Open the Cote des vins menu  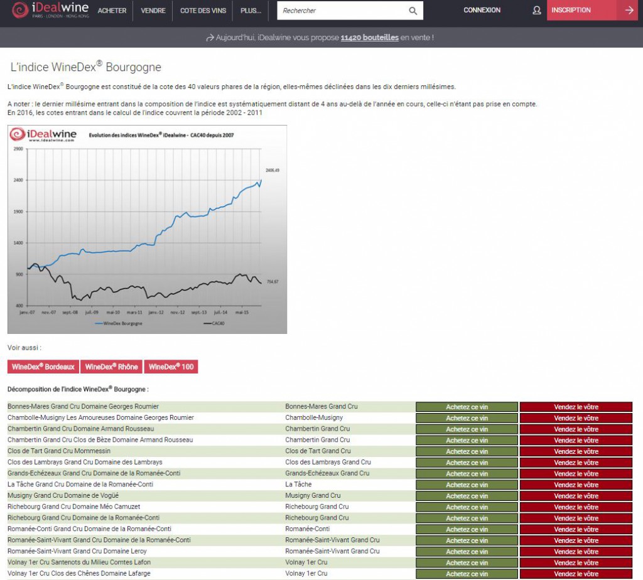click(x=203, y=11)
